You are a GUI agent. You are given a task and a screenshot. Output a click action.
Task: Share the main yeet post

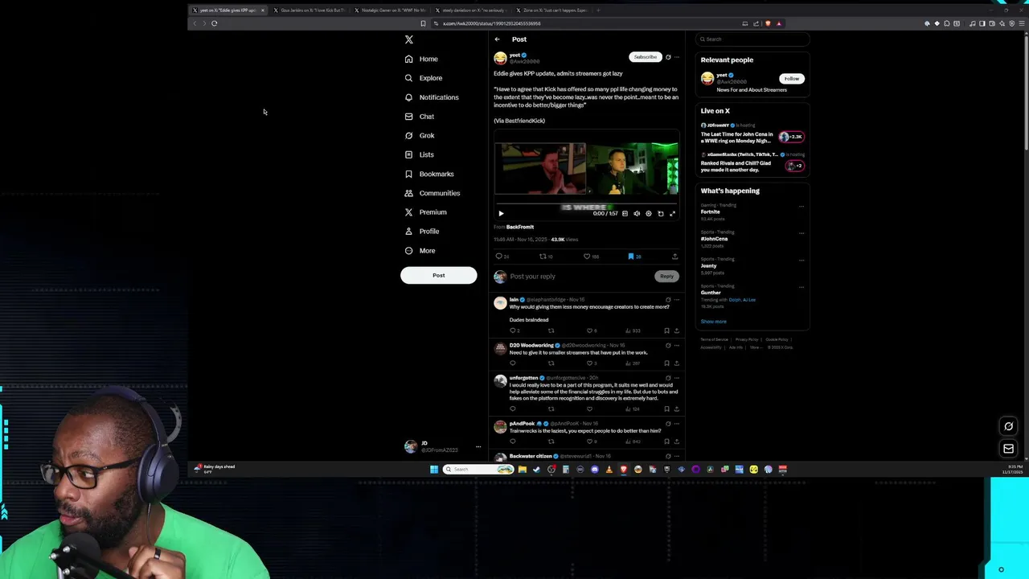674,257
